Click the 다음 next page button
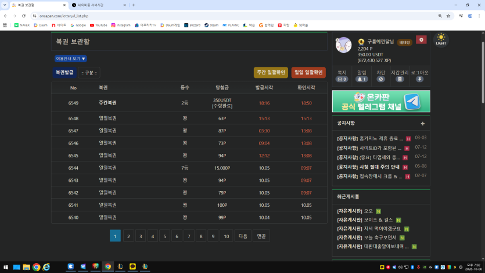Screen dimensions: 485x273 243,236
